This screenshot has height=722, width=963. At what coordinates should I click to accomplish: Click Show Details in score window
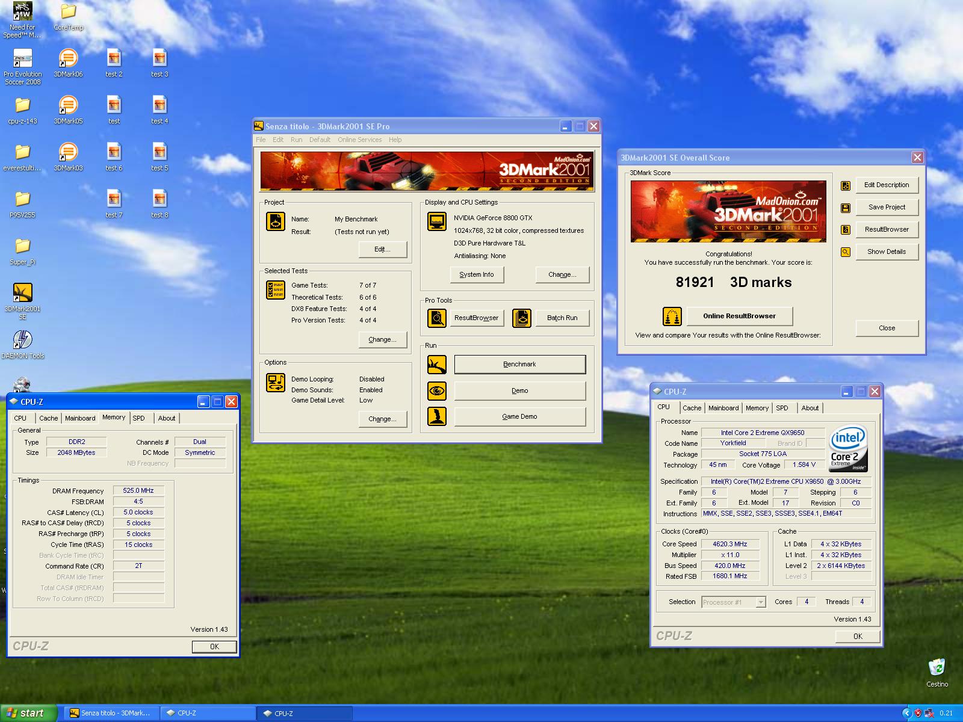(x=887, y=252)
